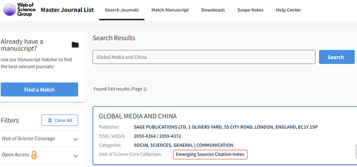This screenshot has height=167, width=357.
Task: Click the Clear All filters button
Action: [x=60, y=120]
